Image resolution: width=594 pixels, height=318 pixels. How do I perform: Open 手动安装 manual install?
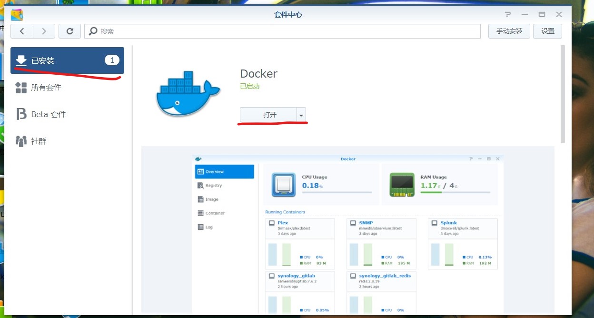coord(509,31)
